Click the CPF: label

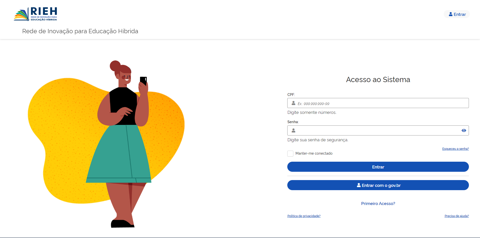[x=291, y=95]
